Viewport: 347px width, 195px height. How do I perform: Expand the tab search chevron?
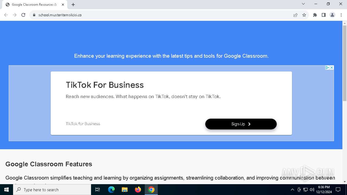coord(303,4)
